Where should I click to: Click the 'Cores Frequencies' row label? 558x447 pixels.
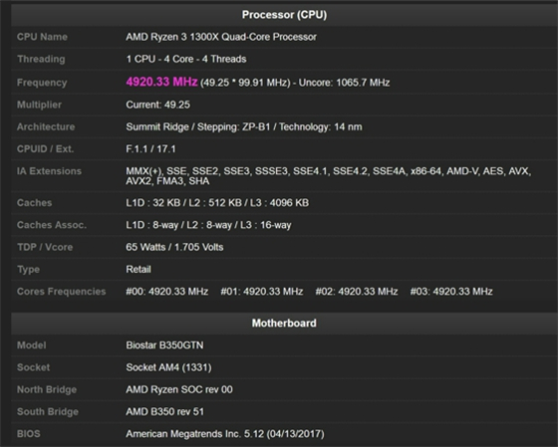61,292
